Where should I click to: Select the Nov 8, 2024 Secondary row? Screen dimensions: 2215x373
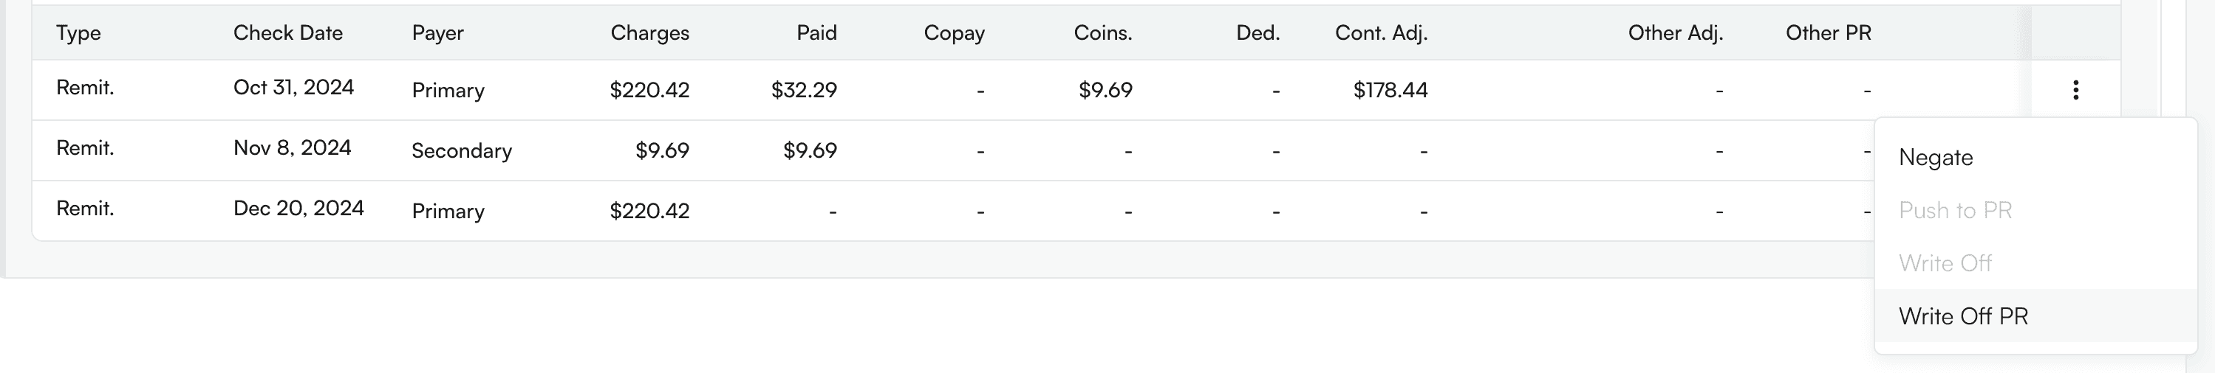click(x=292, y=149)
